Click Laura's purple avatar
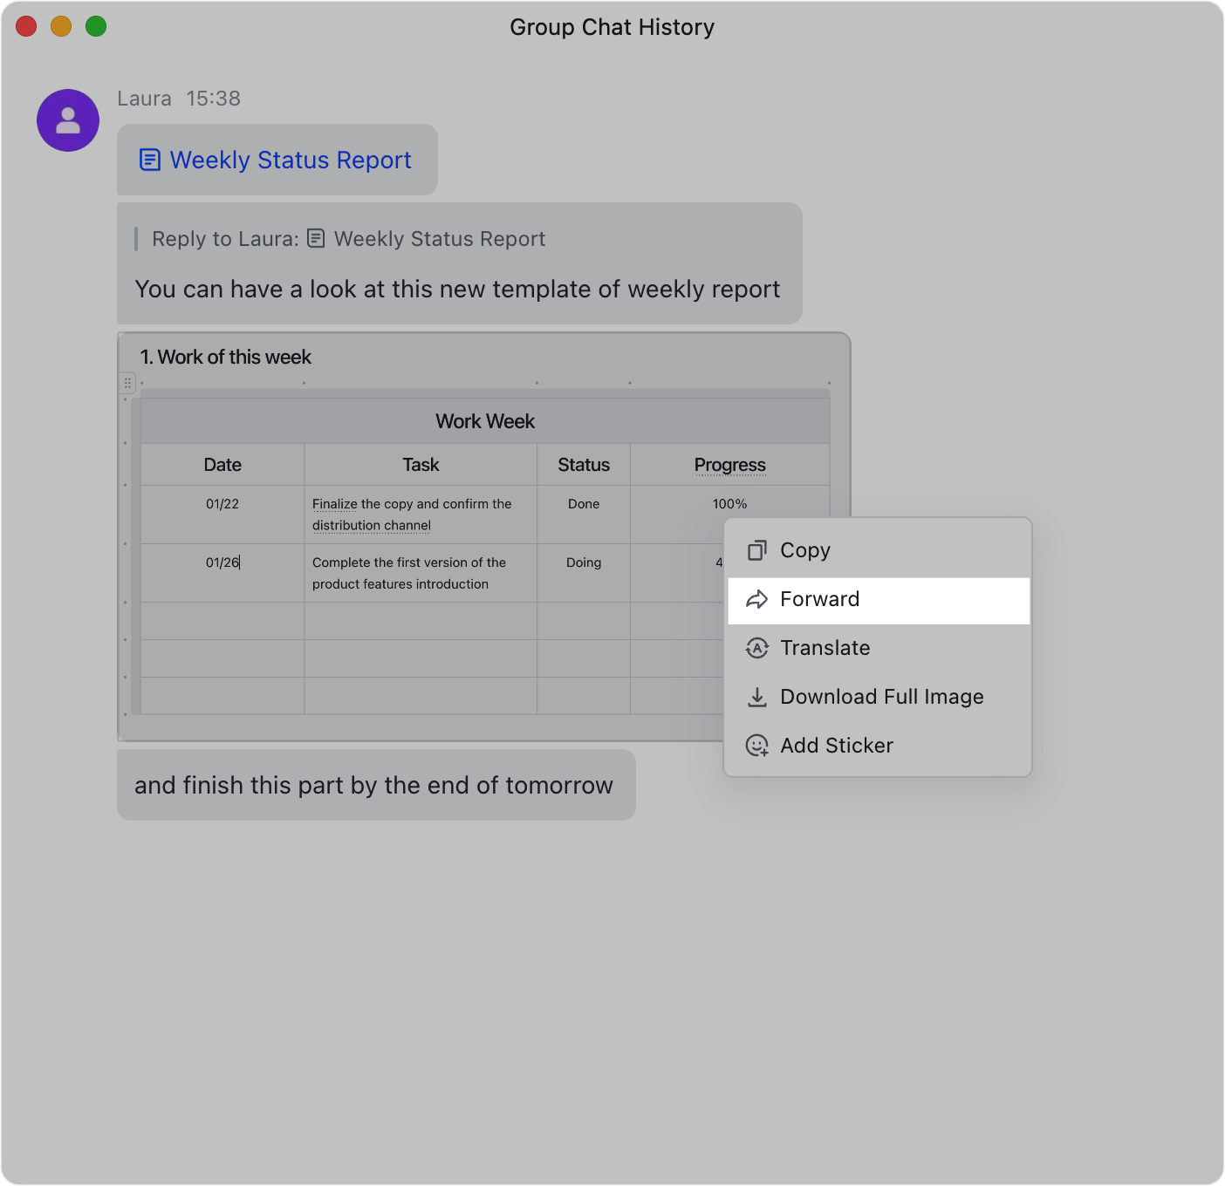This screenshot has width=1225, height=1186. 68,120
